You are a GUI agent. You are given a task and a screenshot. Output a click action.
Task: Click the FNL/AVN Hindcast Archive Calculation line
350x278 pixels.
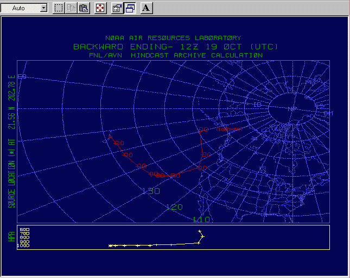coord(176,55)
